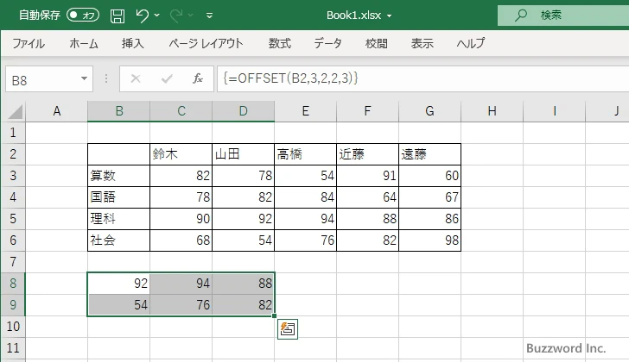This screenshot has width=629, height=362.
Task: Select column A header
Action: click(57, 111)
